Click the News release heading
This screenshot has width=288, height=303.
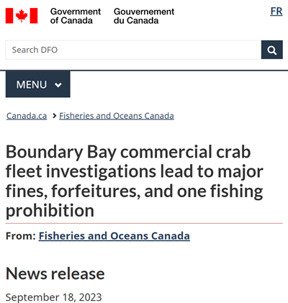[x=55, y=273]
